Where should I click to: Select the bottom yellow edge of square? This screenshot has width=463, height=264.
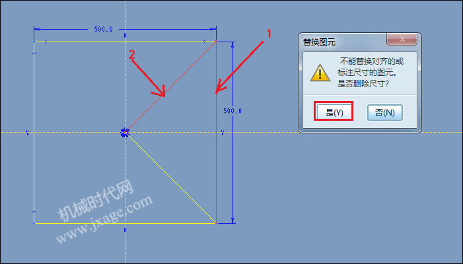[125, 223]
